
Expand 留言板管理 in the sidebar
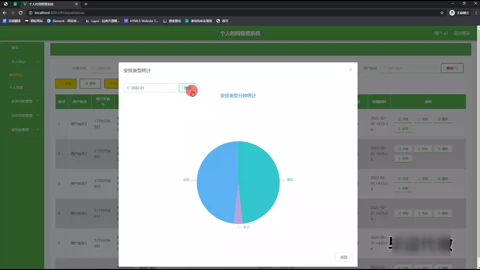[22, 130]
